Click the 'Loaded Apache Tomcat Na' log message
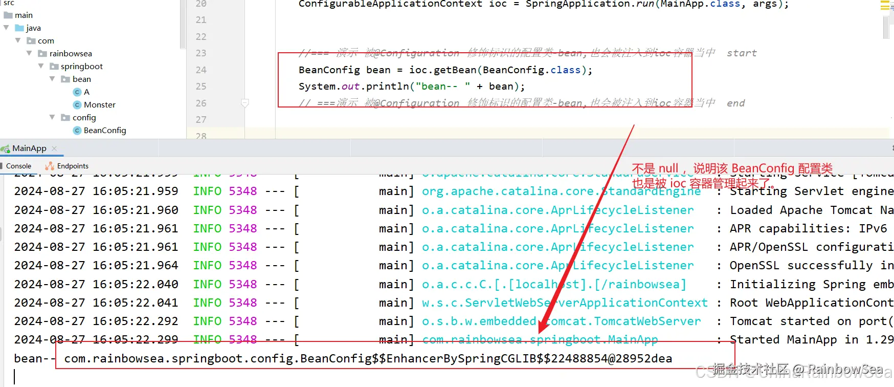 [812, 210]
